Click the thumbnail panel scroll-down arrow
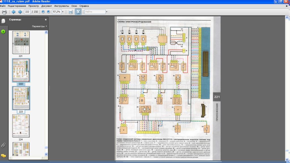This screenshot has width=290, height=163. click(46, 154)
